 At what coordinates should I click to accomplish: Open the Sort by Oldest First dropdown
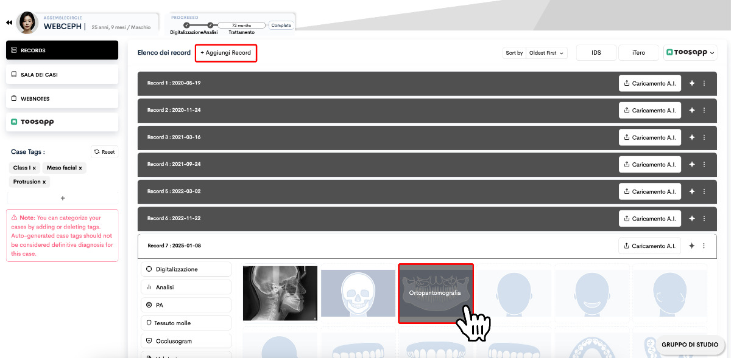point(546,53)
